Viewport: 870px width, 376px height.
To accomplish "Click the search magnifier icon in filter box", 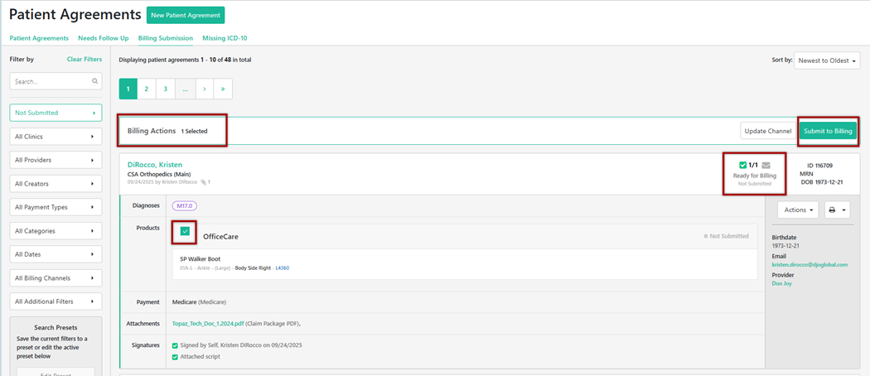I will [x=95, y=81].
